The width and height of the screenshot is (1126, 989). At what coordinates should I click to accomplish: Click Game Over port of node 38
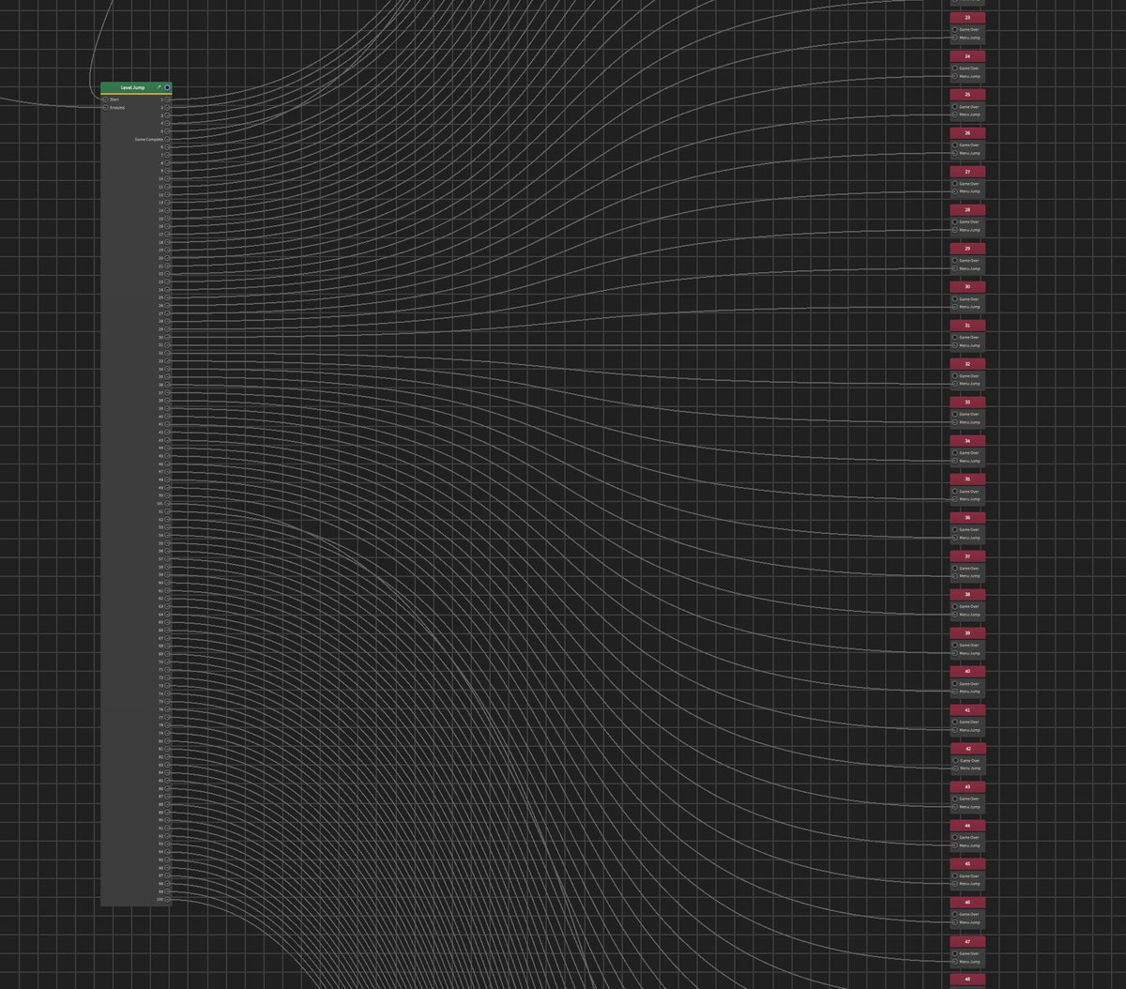[x=955, y=607]
